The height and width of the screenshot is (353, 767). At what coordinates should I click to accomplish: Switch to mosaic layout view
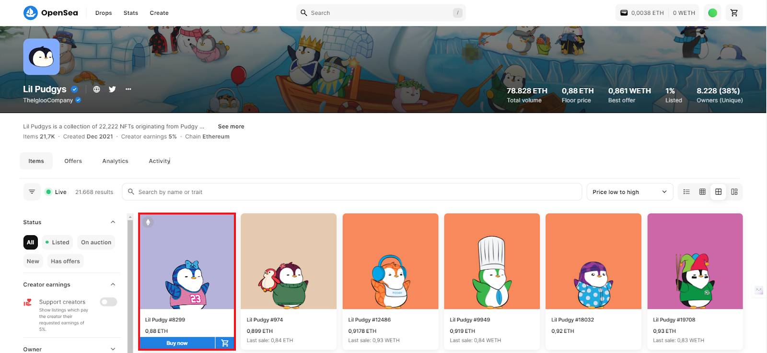[x=734, y=192]
